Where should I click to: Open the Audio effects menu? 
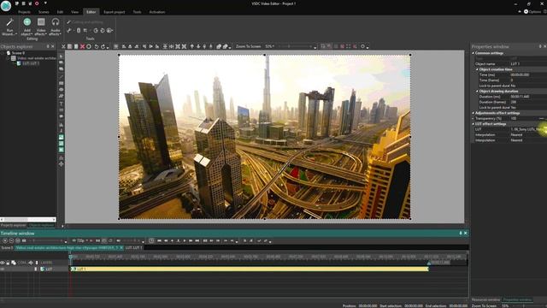click(55, 27)
